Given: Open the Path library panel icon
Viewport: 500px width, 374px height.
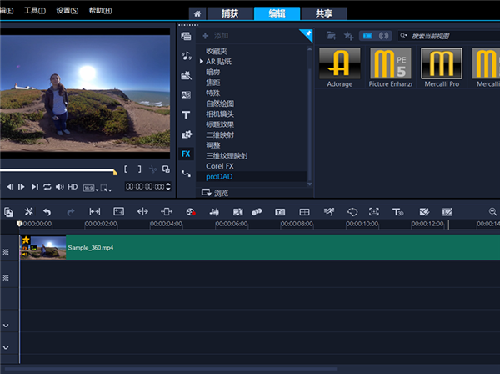Looking at the screenshot, I should tap(187, 173).
